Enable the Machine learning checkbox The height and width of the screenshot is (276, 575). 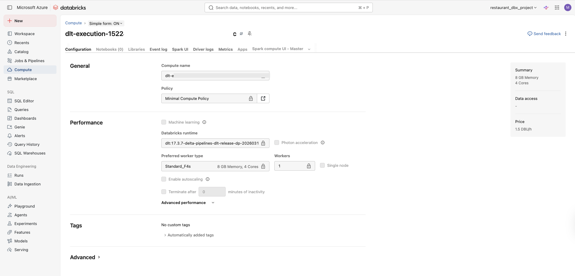[x=164, y=122]
